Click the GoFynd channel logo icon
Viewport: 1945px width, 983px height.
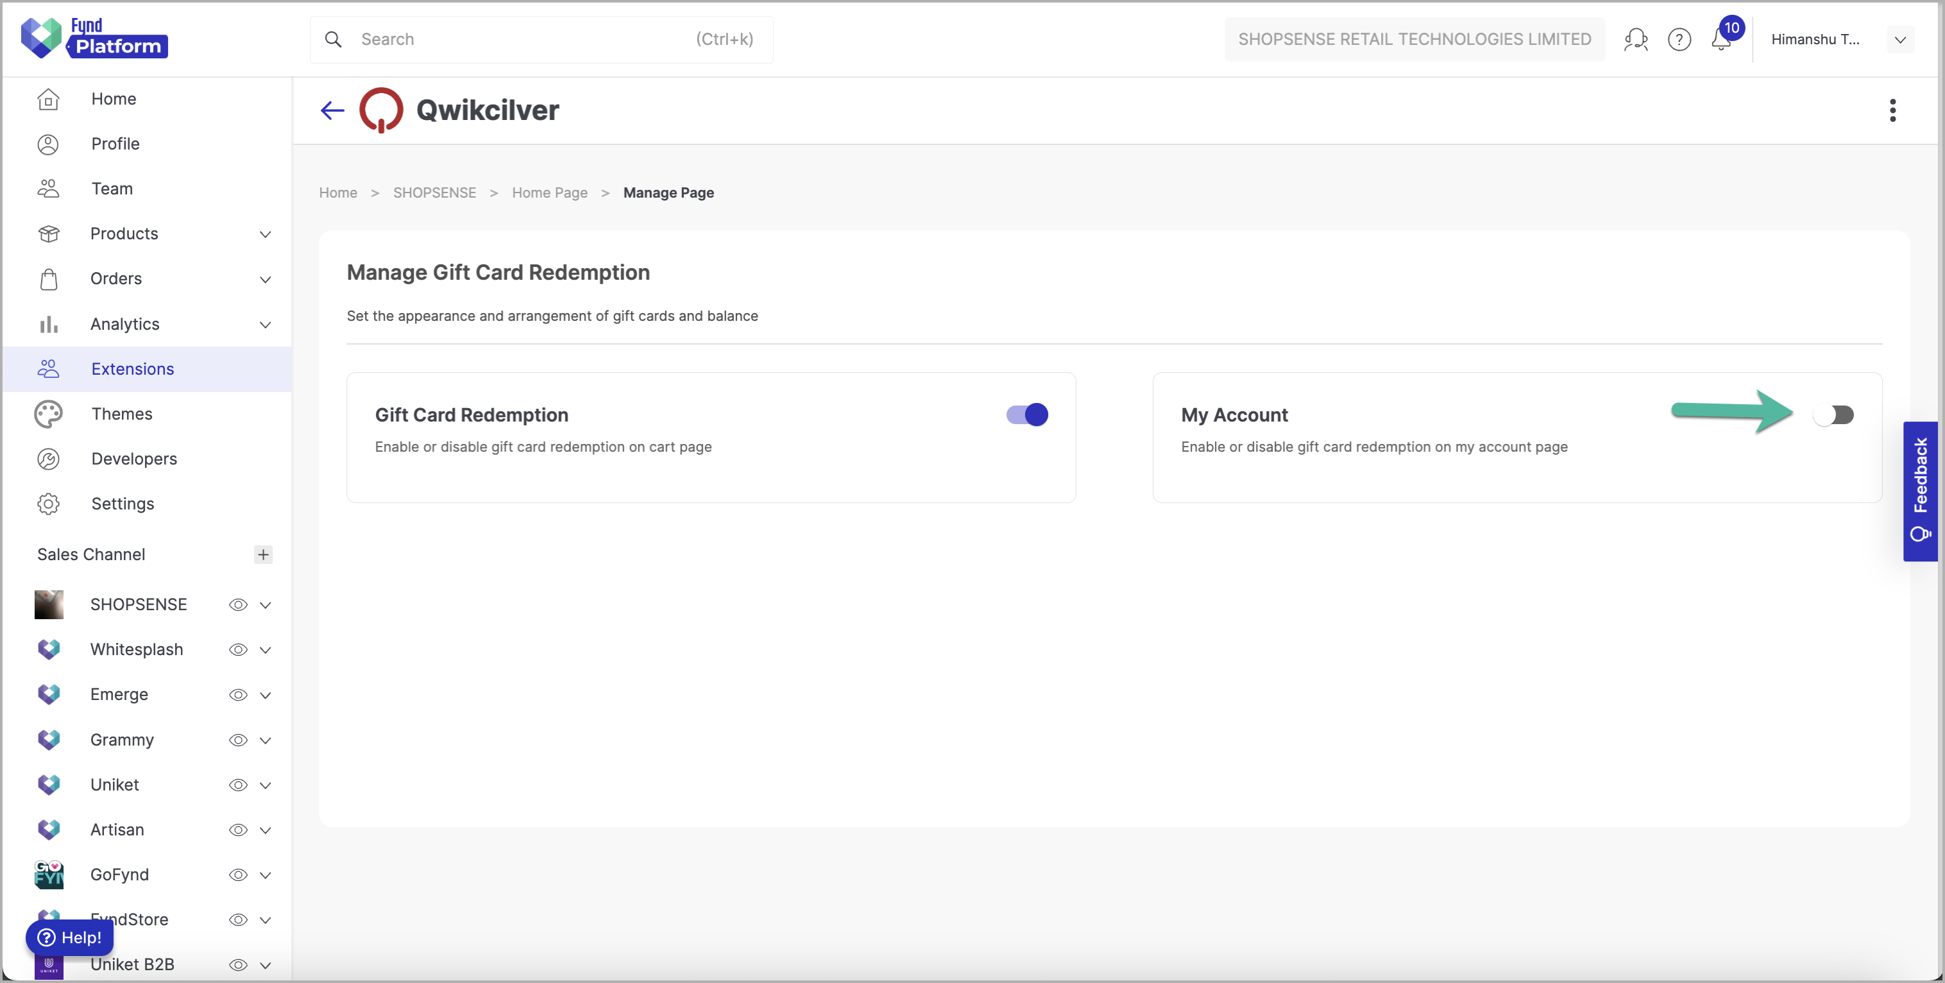(48, 875)
